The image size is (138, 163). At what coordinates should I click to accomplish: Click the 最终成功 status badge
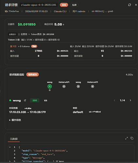(x=33, y=74)
